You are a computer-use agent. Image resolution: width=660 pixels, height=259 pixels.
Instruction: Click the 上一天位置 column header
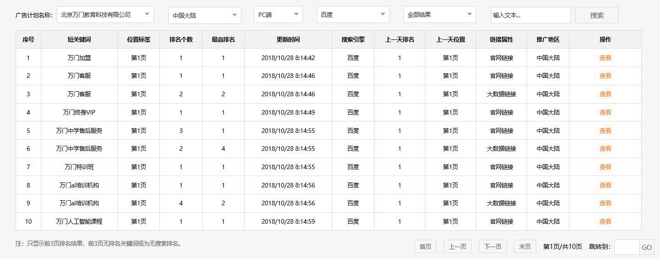451,39
